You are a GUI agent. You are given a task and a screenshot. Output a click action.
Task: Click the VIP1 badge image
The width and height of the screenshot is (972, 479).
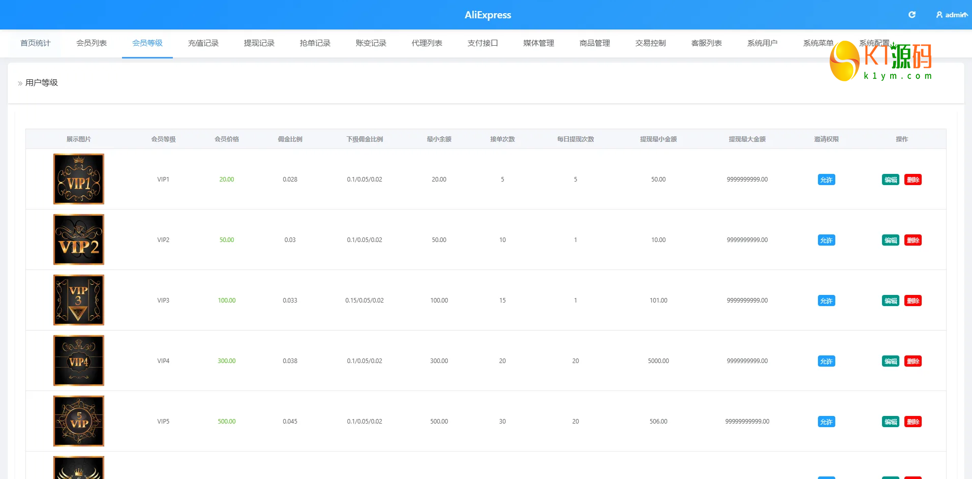pyautogui.click(x=79, y=179)
